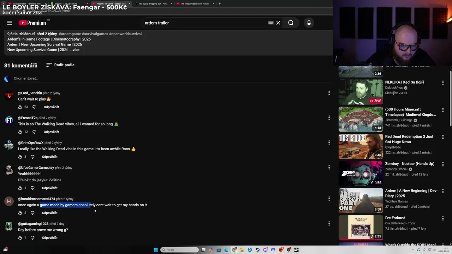
Task: Run search with magnifier button
Action: pyautogui.click(x=291, y=23)
